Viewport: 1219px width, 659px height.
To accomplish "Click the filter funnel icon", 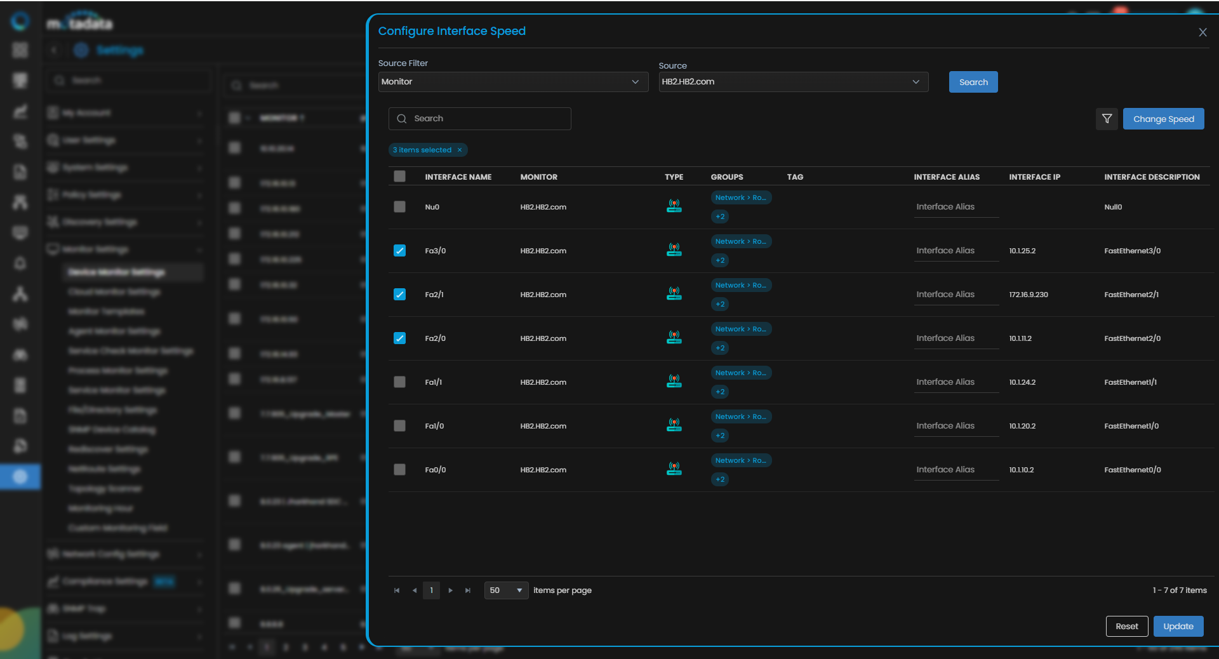I will pos(1107,119).
